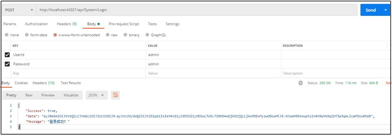The height and width of the screenshot is (135, 392).
Task: Click the globe network icon beside Status
Action: click(300, 83)
